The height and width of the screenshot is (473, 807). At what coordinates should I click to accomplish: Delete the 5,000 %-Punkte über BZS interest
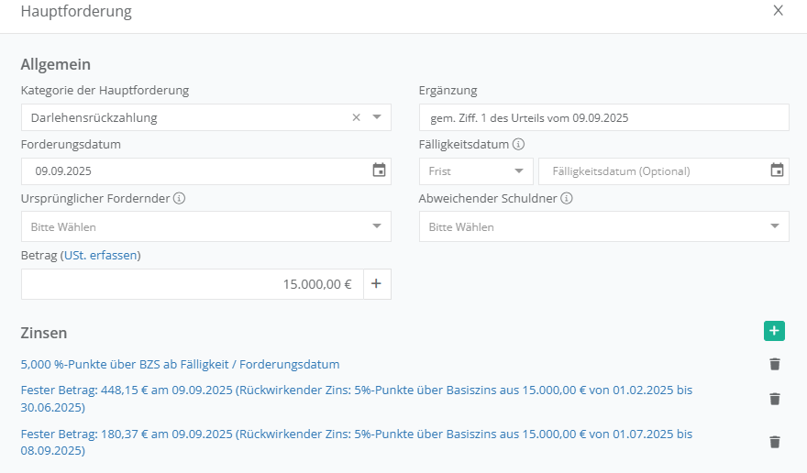[775, 365]
